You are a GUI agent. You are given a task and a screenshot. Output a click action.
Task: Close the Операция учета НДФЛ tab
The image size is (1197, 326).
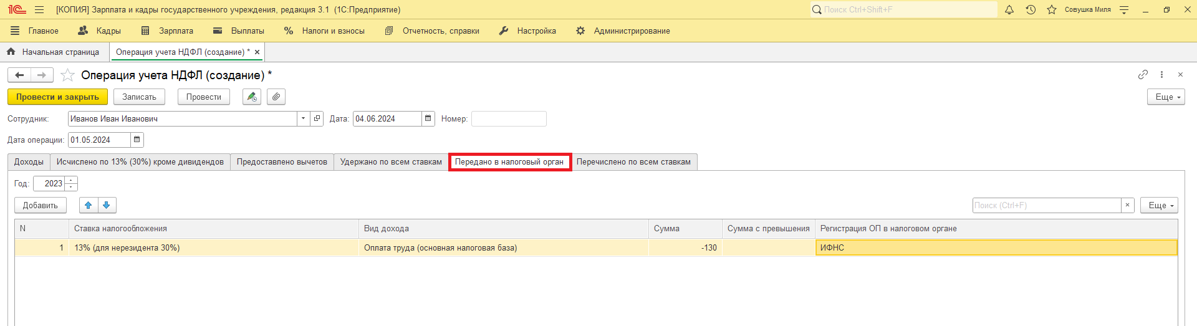[x=257, y=52]
